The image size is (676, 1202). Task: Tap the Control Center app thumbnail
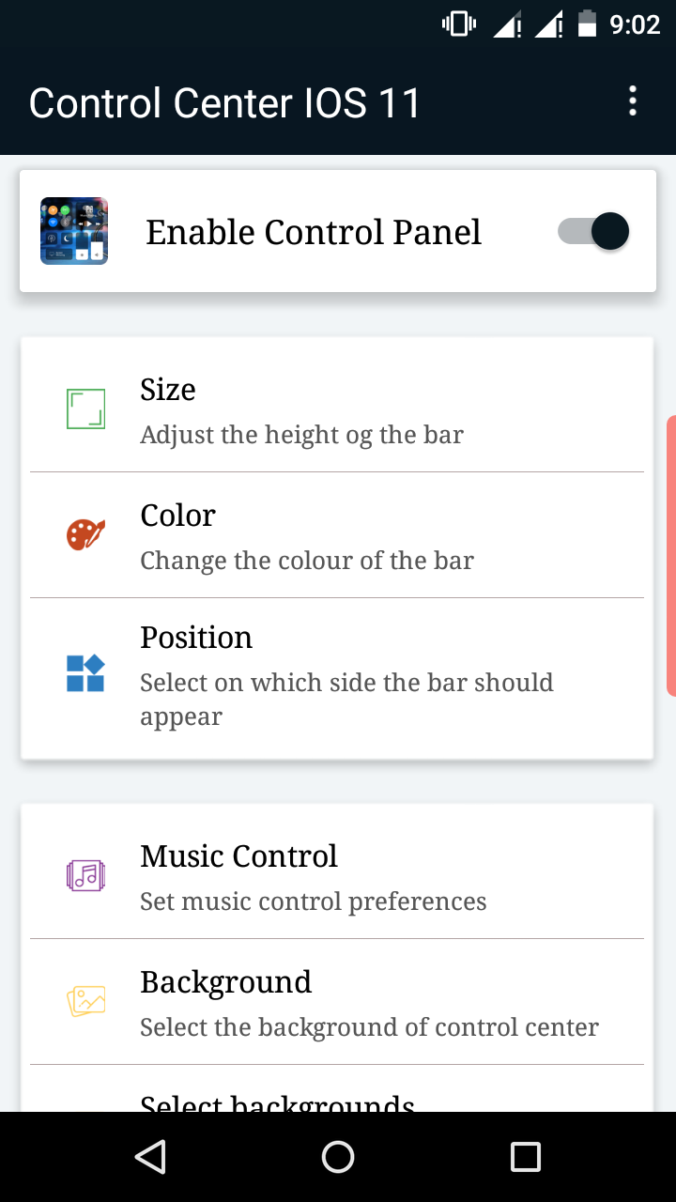tap(74, 231)
